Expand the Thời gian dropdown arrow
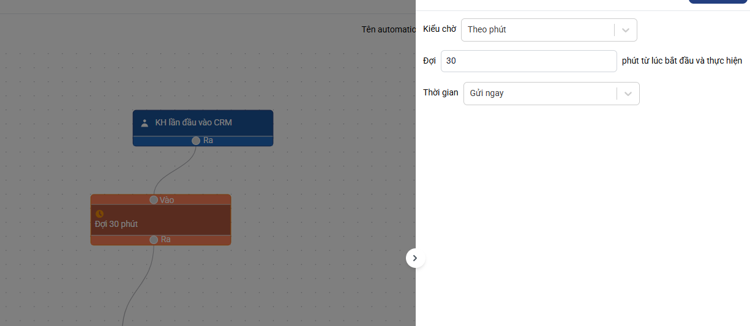The height and width of the screenshot is (326, 750). 628,94
